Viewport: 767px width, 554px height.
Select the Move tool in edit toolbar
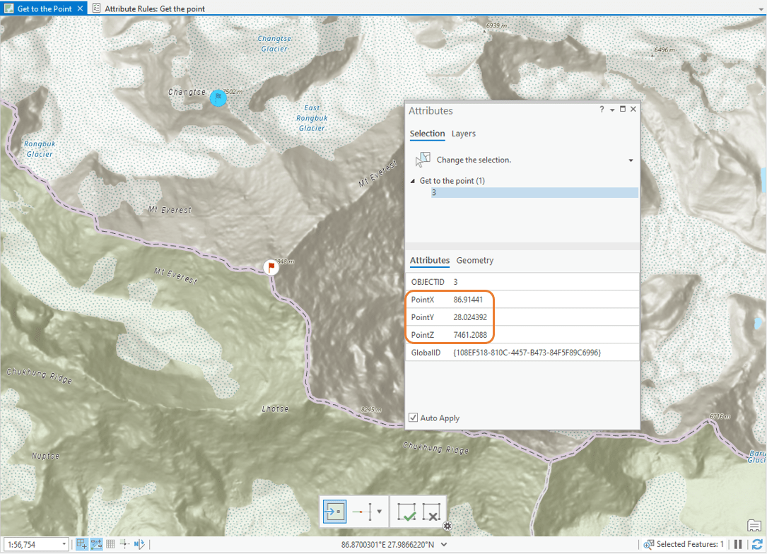click(334, 512)
